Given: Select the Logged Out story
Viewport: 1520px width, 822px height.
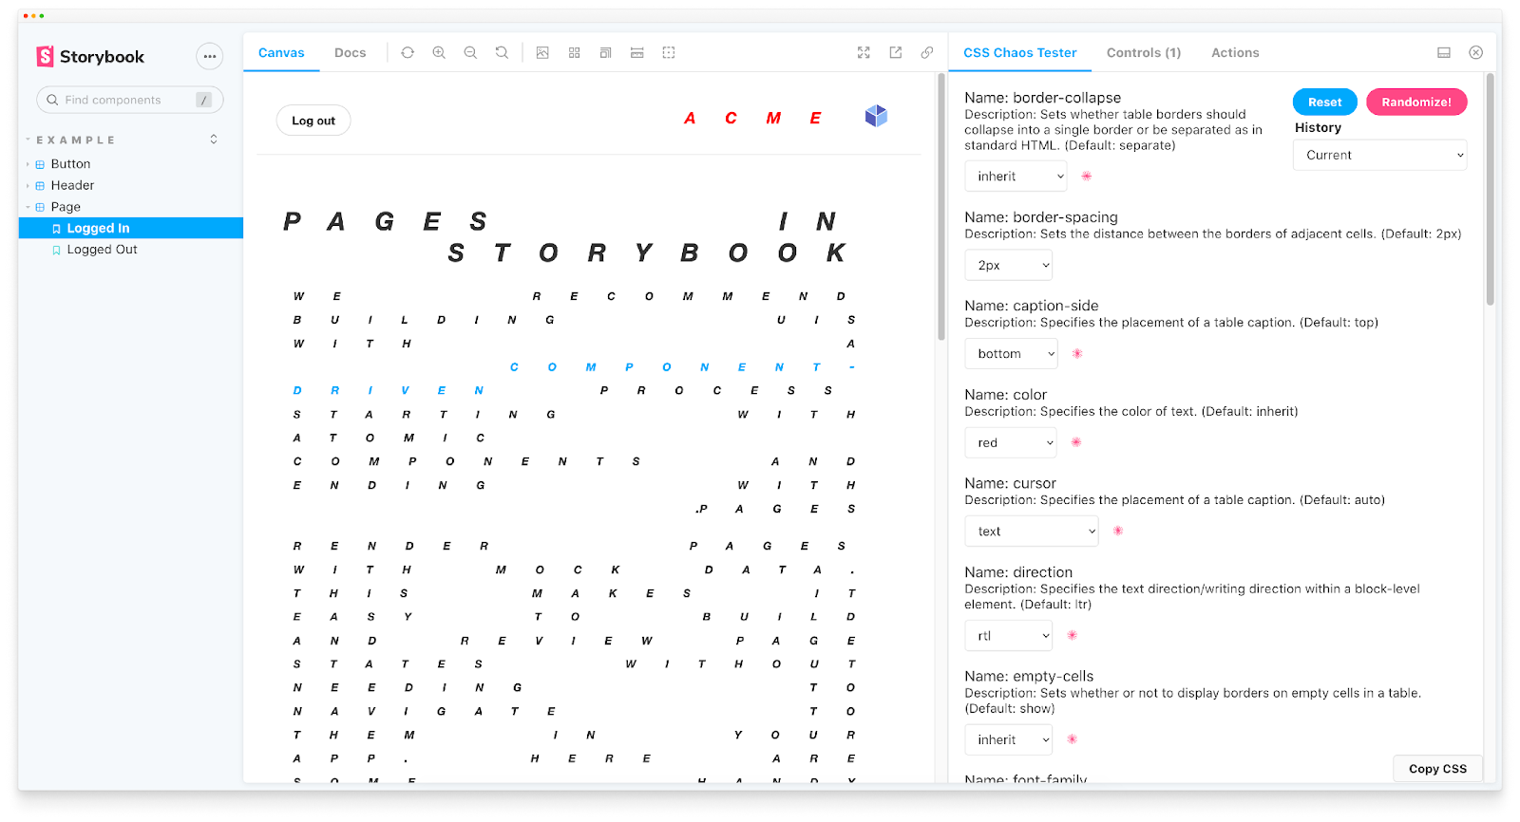Looking at the screenshot, I should pyautogui.click(x=102, y=250).
